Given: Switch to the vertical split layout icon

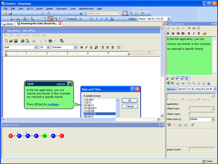Looking at the screenshot, I should tap(136, 13).
